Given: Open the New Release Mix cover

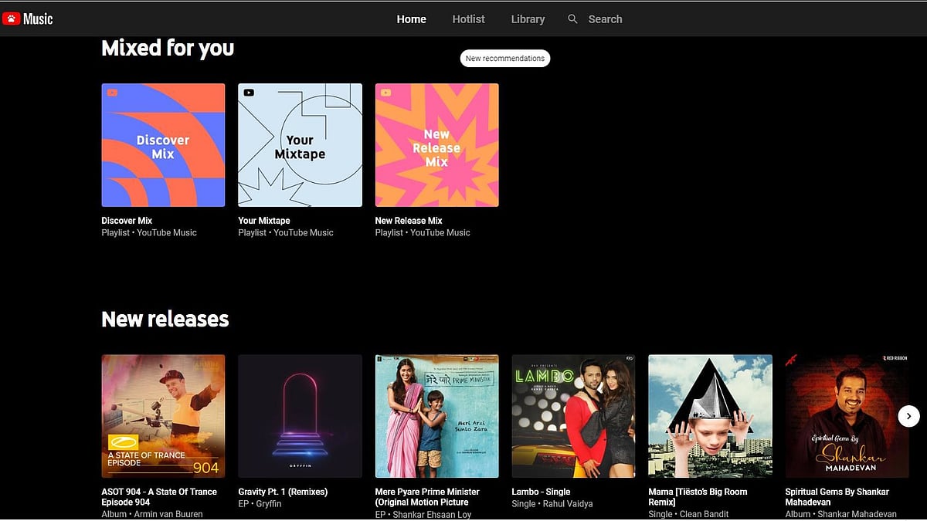Looking at the screenshot, I should click(436, 145).
